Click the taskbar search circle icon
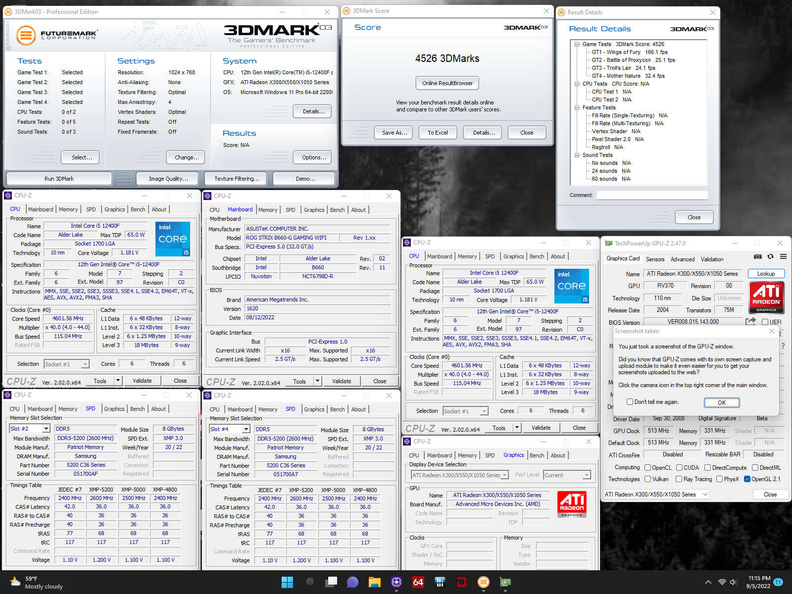 (x=310, y=582)
